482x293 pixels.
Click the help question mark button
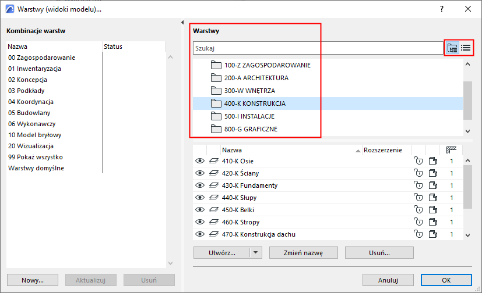click(x=442, y=9)
